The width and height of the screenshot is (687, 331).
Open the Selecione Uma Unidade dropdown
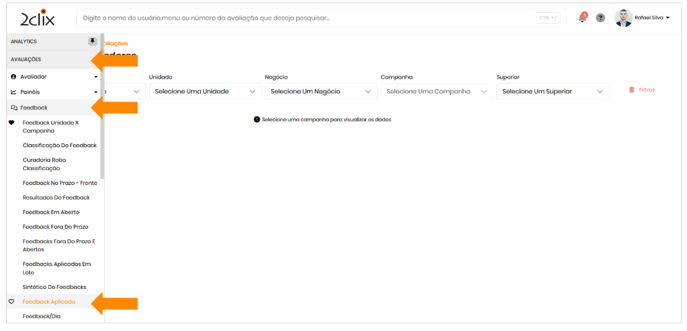click(x=204, y=92)
